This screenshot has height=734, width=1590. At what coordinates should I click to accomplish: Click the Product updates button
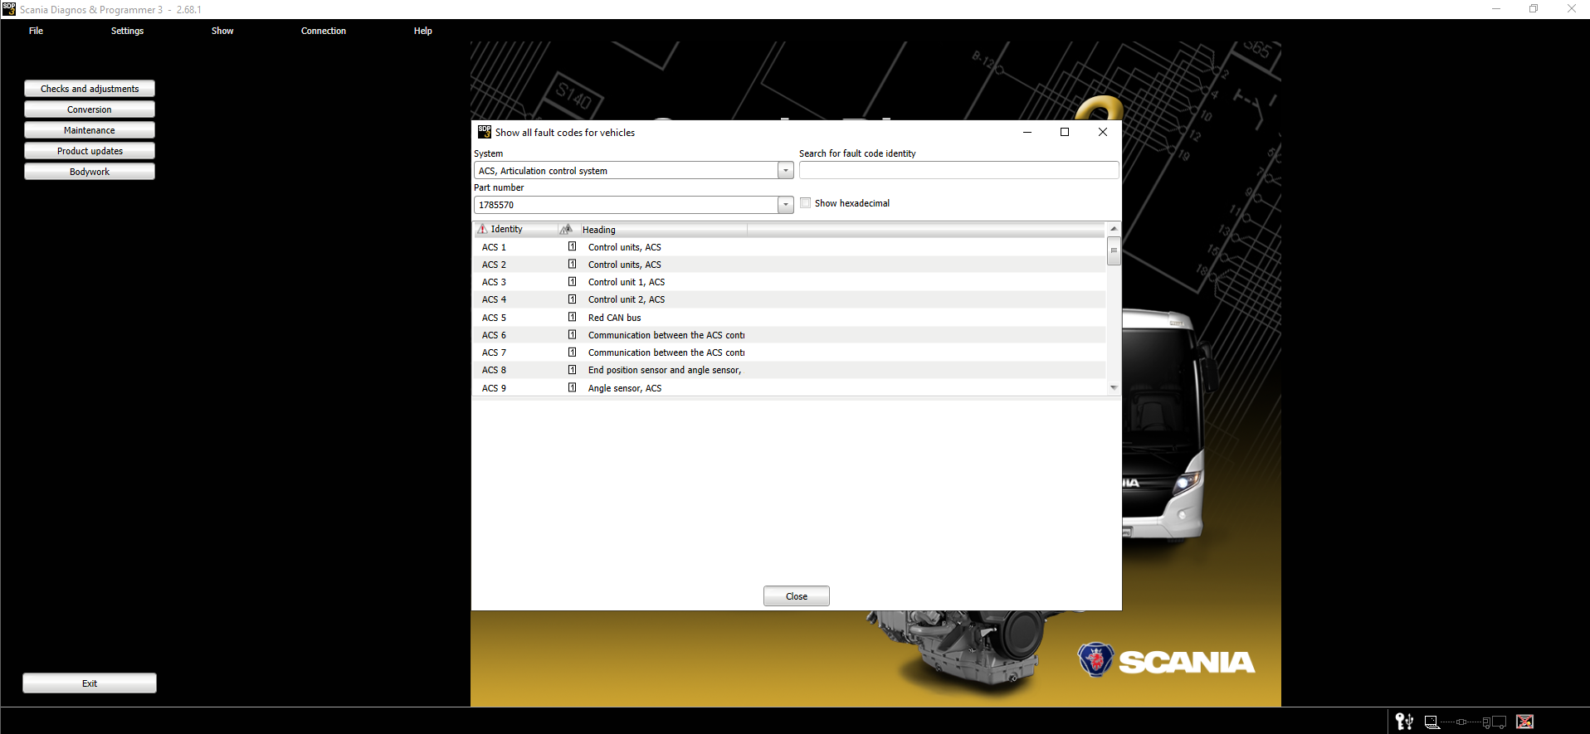tap(90, 151)
